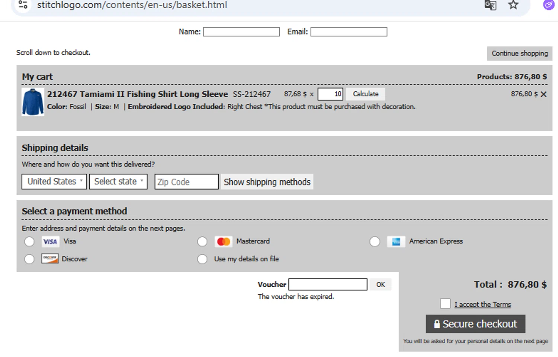Screen dimensions: 558x357
Task: Open the translate page icon
Action: coord(490,5)
